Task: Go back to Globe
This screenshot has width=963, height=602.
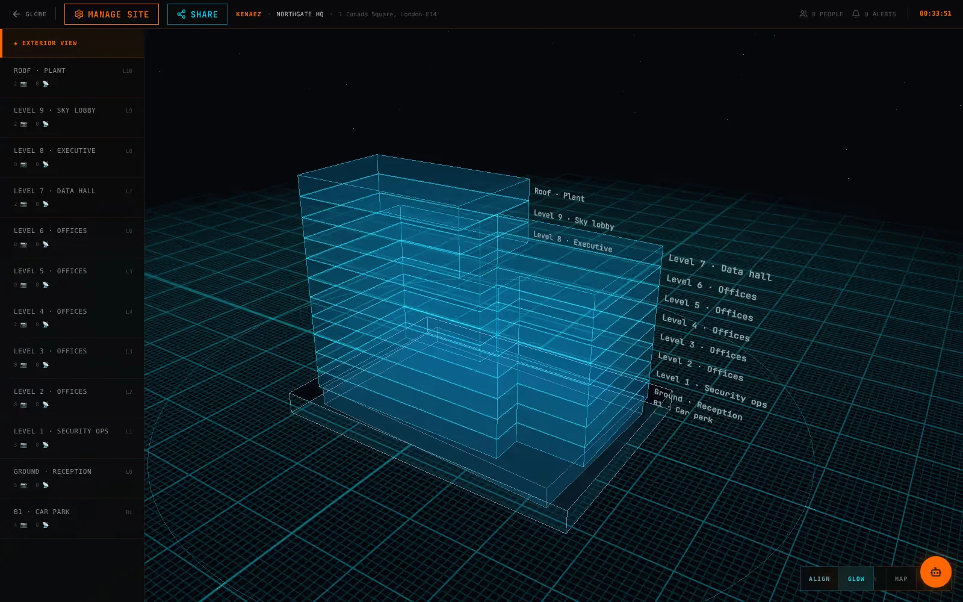Action: point(29,14)
